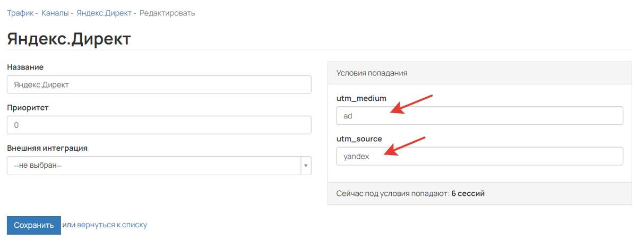Click the 6 сессий count text

tap(468, 194)
